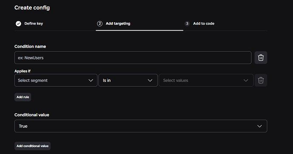Select the Add targeting step
Screen dimensions: 293x154
pyautogui.click(x=118, y=23)
